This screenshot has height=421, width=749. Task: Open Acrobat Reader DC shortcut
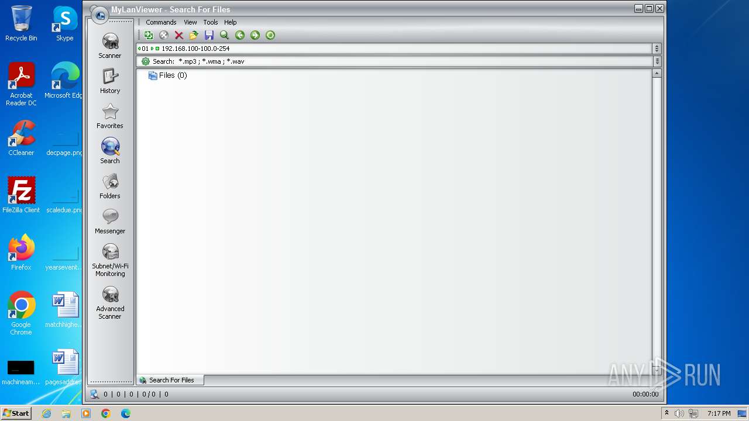pyautogui.click(x=21, y=84)
